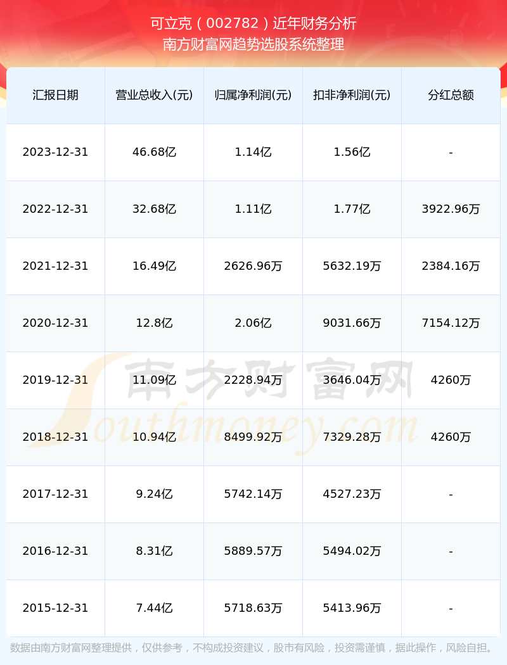Select the 分红总额 column header
This screenshot has width=507, height=665.
(x=451, y=95)
